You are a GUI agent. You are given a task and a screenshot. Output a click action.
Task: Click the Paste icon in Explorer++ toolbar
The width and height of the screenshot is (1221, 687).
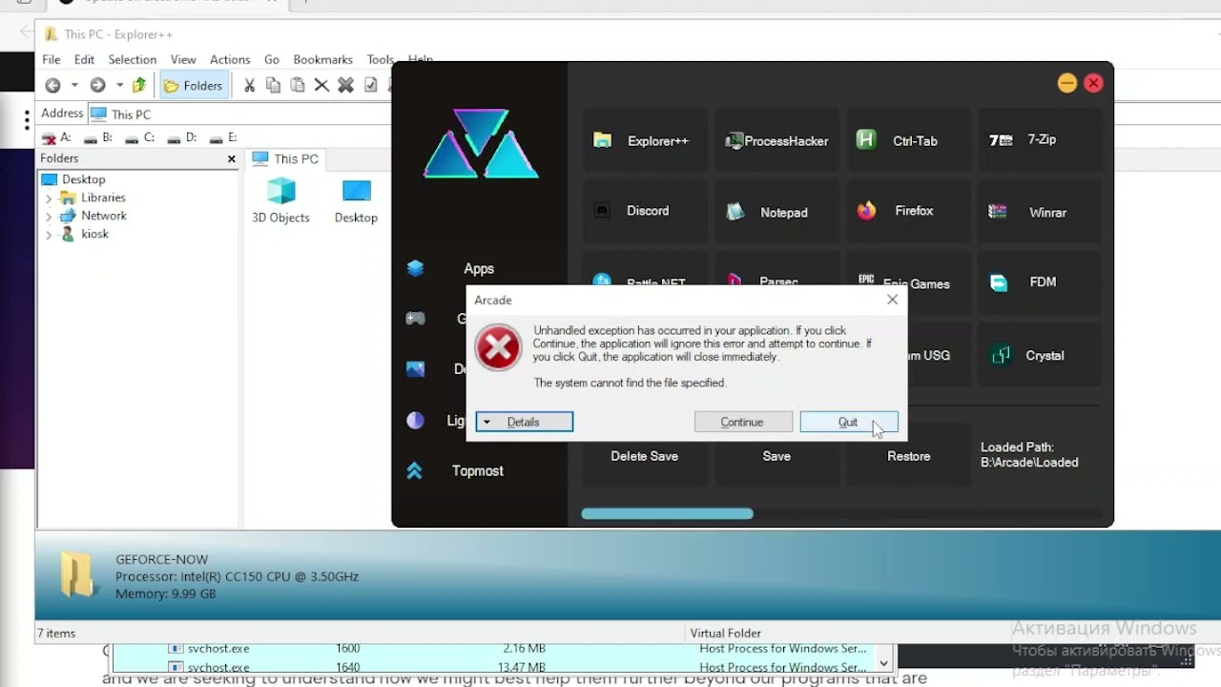pos(298,86)
